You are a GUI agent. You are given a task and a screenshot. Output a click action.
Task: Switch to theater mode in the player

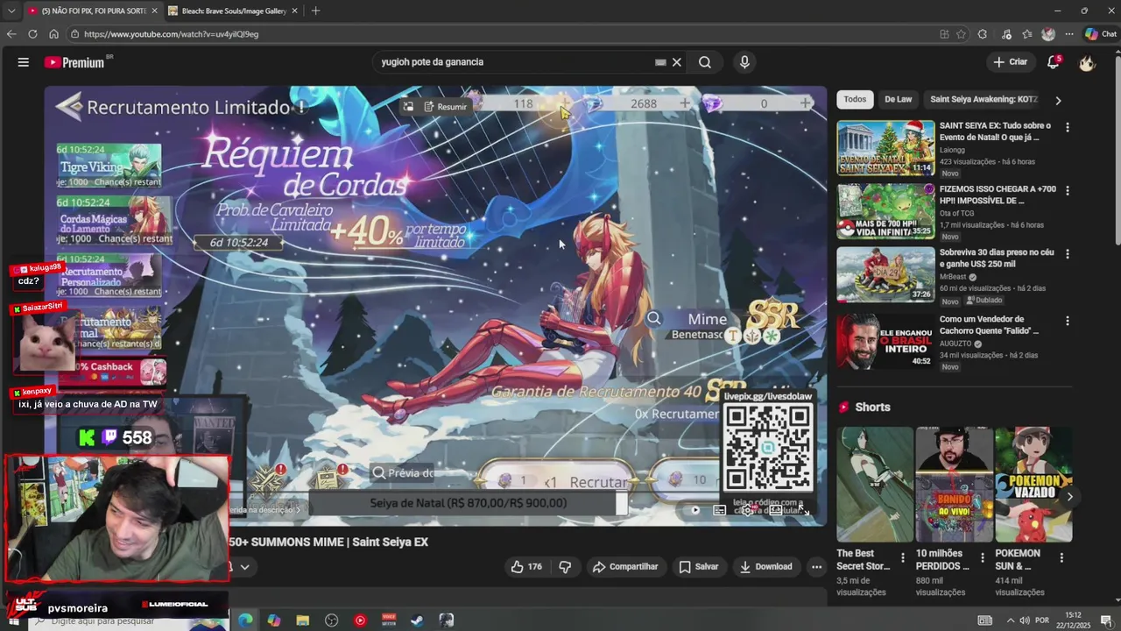[775, 510]
